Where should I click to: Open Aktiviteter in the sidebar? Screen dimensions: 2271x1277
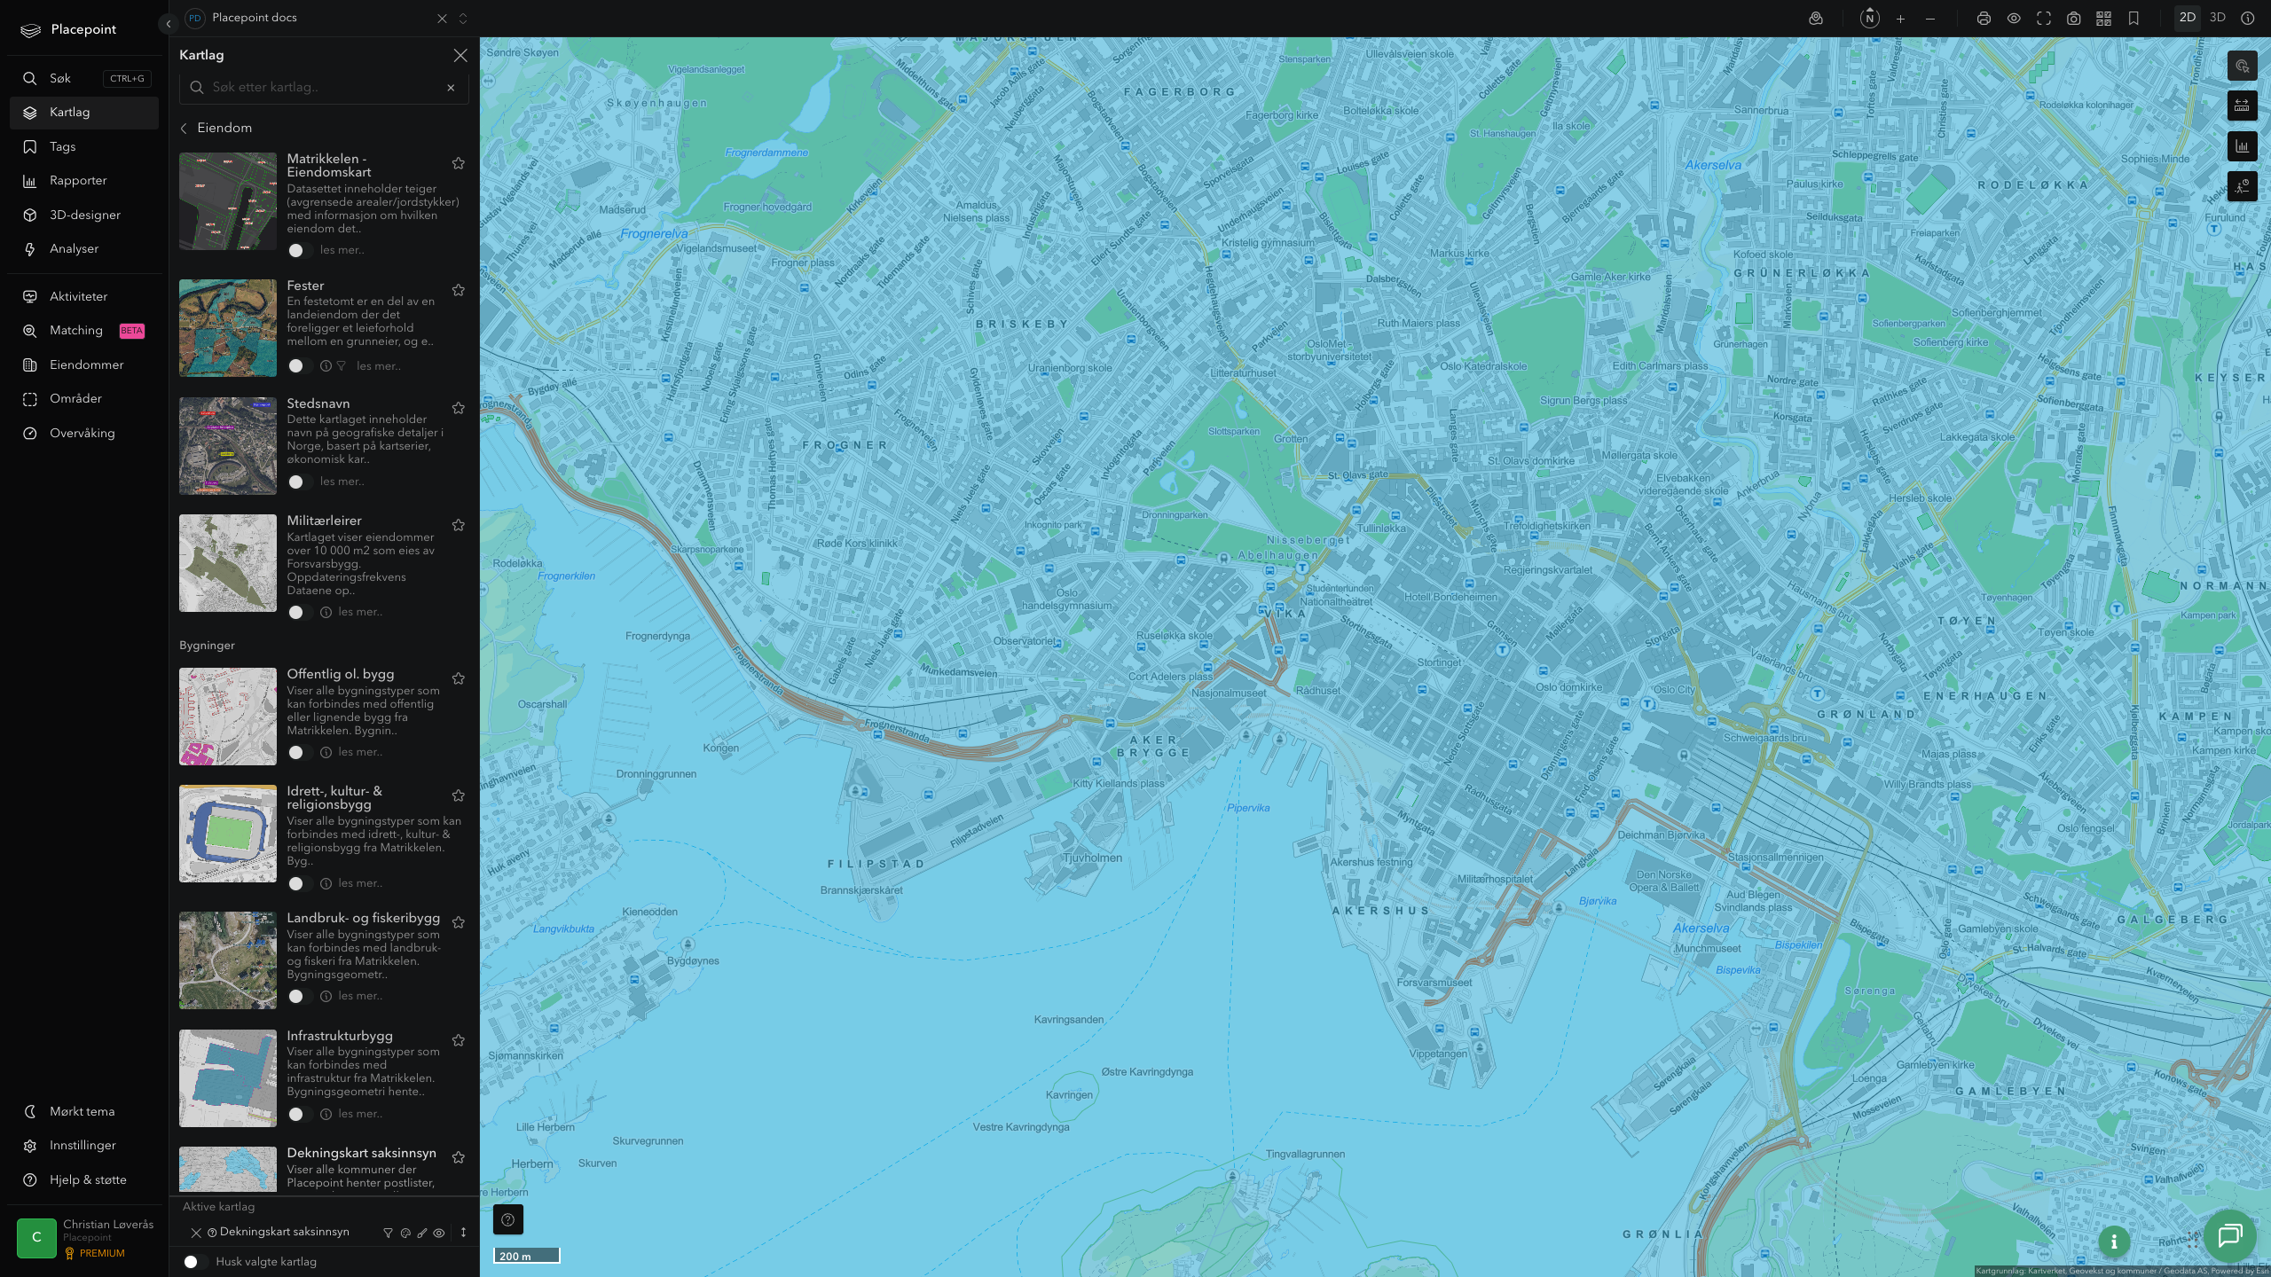[x=84, y=296]
